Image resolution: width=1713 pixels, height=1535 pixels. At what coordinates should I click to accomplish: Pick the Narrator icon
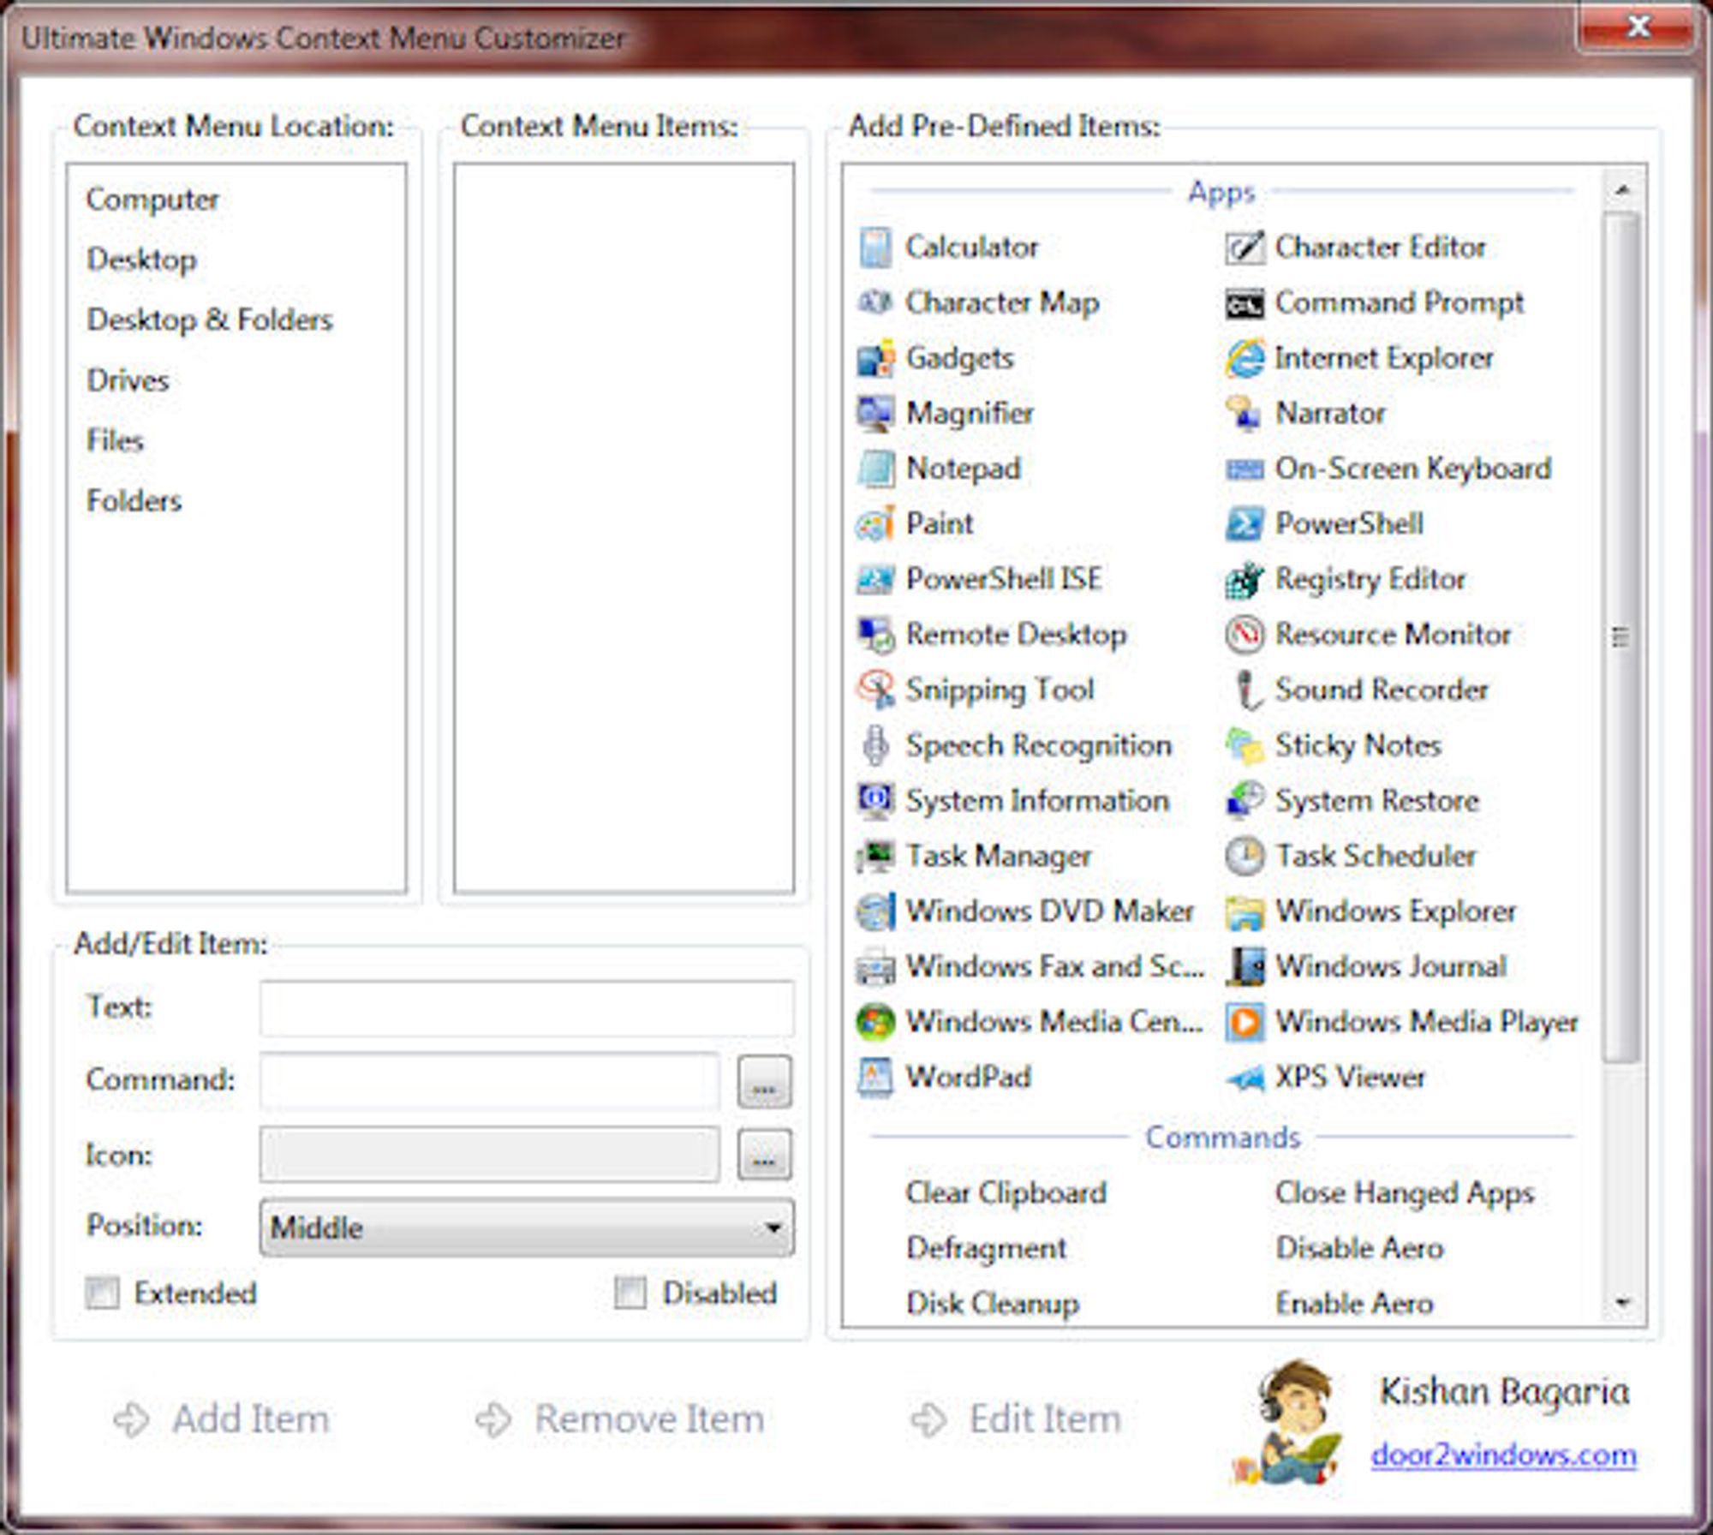tap(1244, 414)
